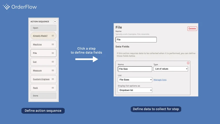Click the drag handle on Already Made? step
Viewport: 220px width, 124px height.
coord(53,36)
